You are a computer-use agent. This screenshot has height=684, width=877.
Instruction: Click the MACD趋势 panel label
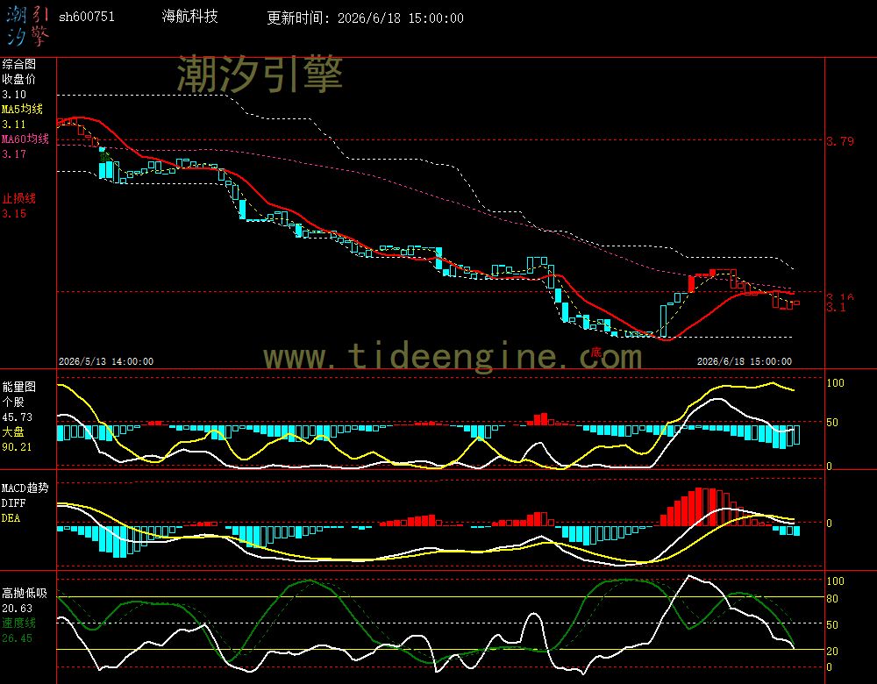point(25,488)
